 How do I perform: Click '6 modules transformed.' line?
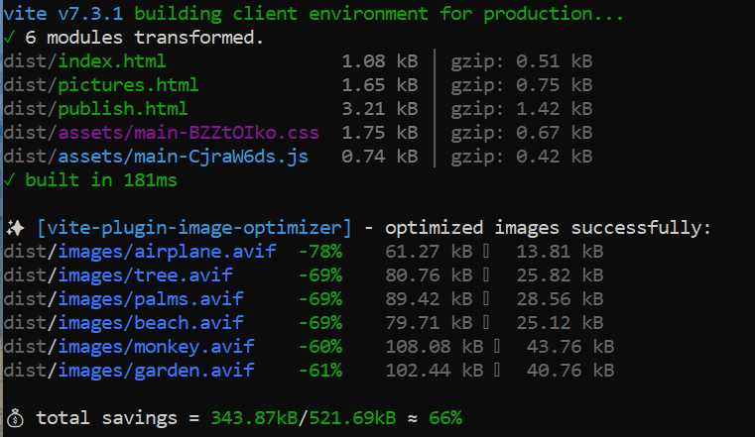144,38
